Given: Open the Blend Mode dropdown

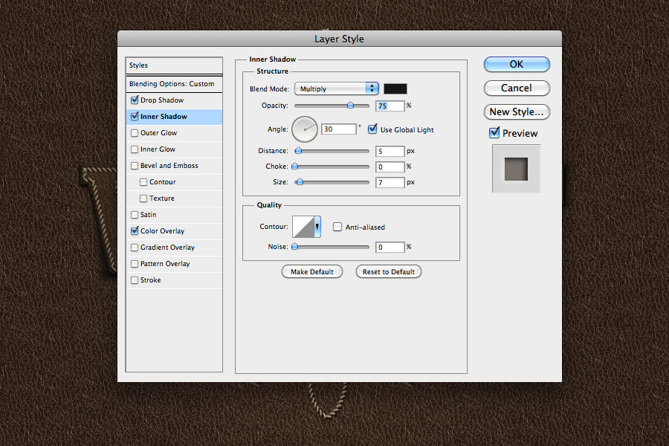Looking at the screenshot, I should 336,88.
